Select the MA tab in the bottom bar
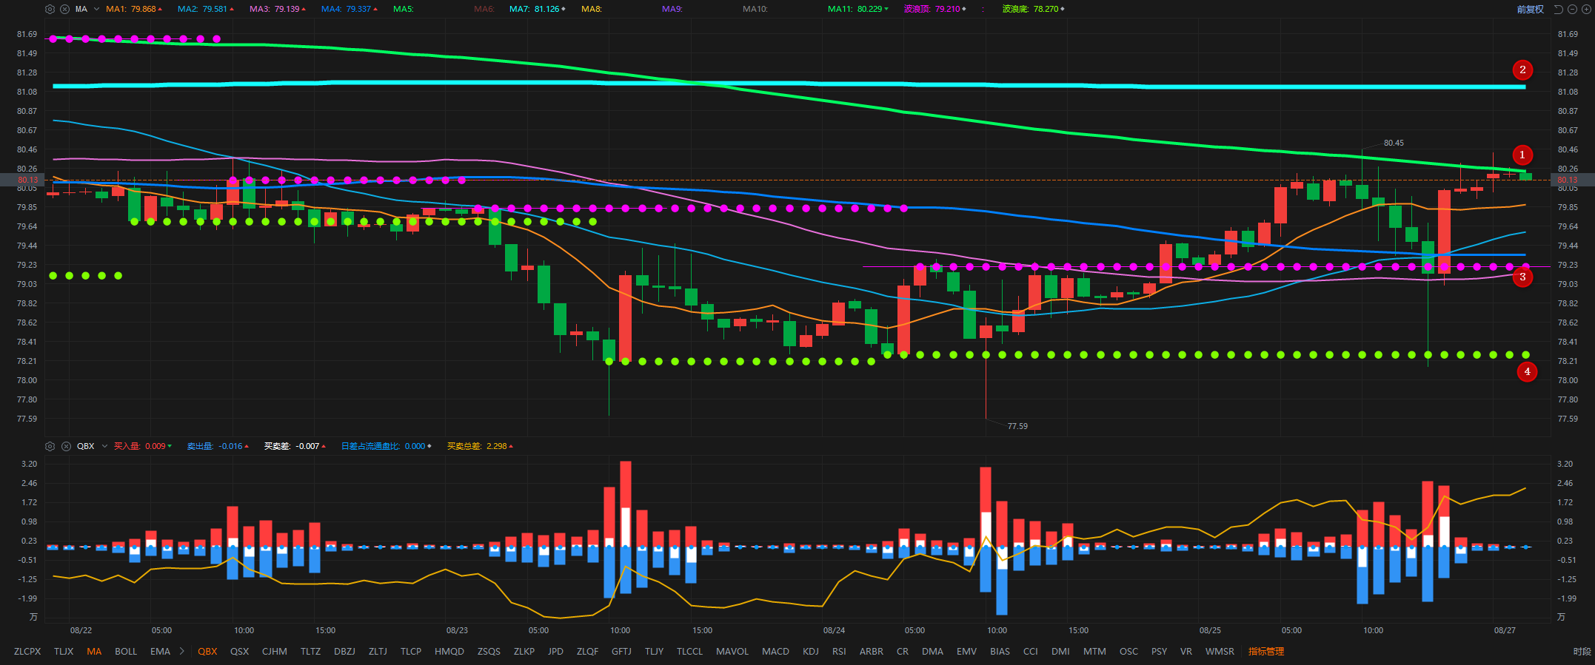 pyautogui.click(x=94, y=651)
